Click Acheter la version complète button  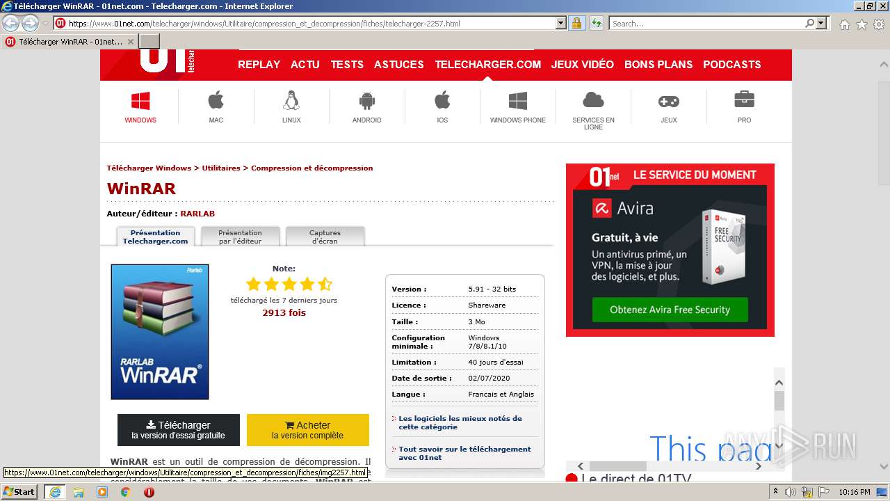click(308, 430)
